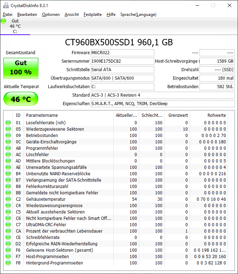
Task: Open the Hilfe menu
Action: coord(111,15)
